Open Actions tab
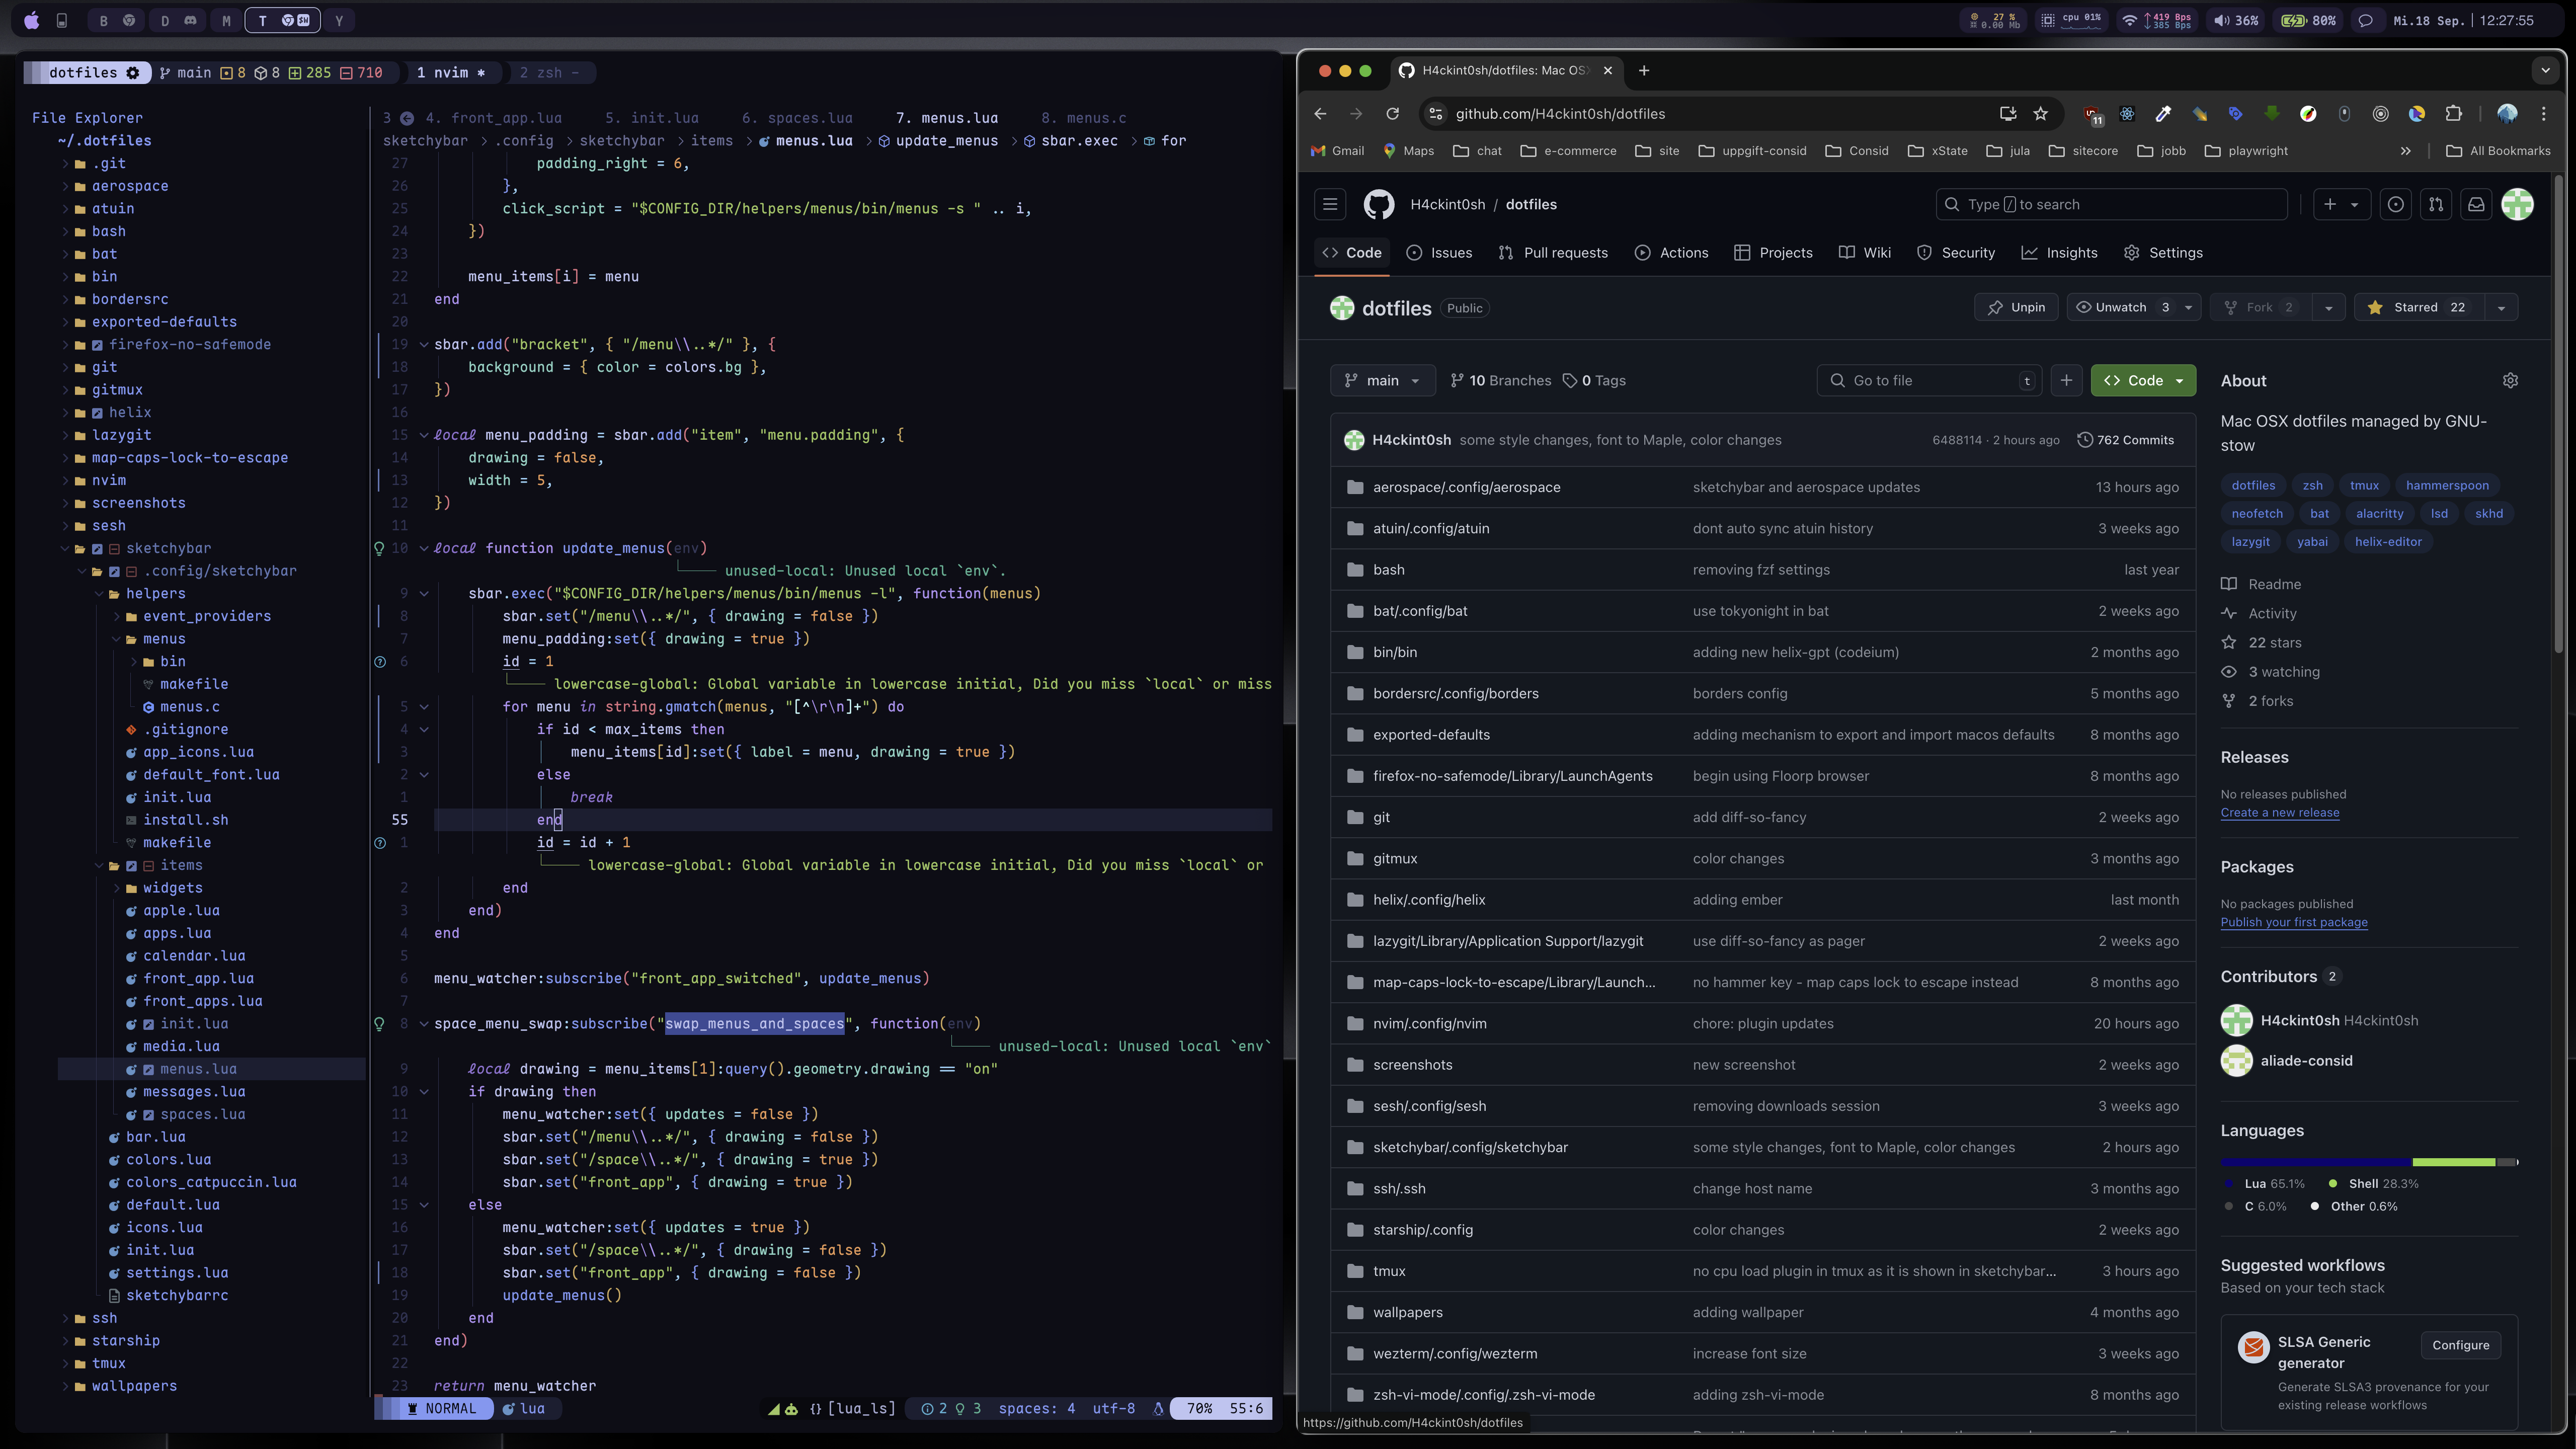 (x=1671, y=253)
